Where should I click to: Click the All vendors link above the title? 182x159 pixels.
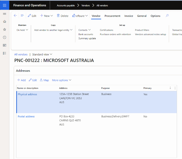(21, 54)
